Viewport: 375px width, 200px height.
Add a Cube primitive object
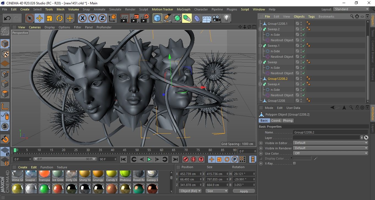[x=157, y=18]
